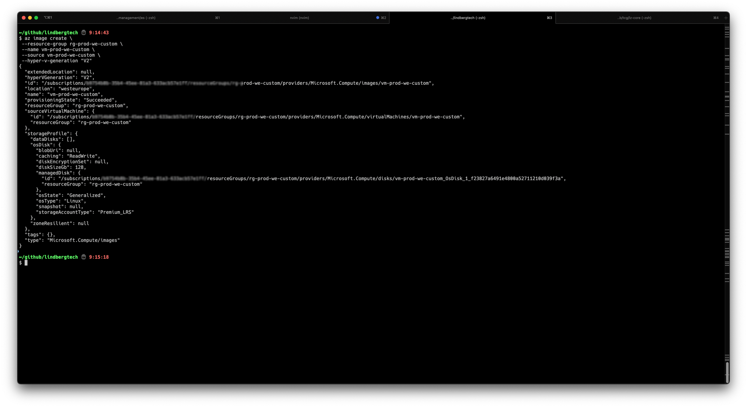Switch to the ..management/es zsh tab

[136, 18]
